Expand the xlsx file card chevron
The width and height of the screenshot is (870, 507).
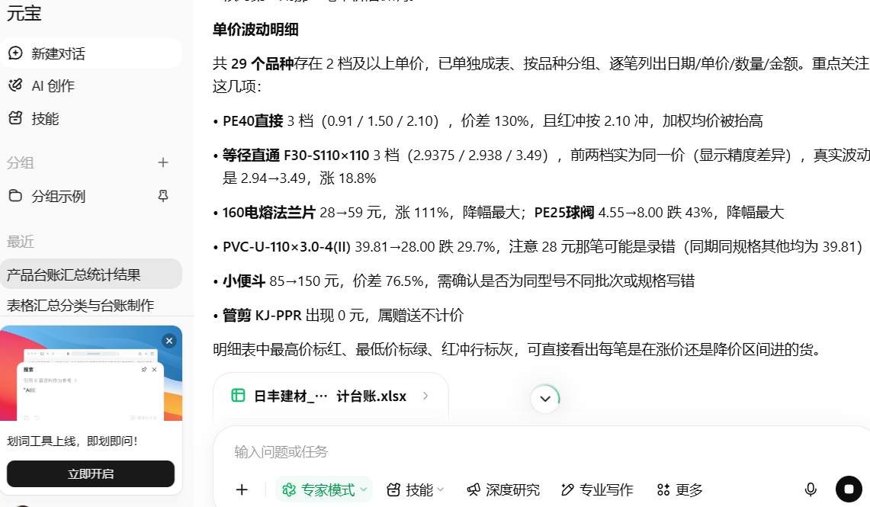pos(425,396)
